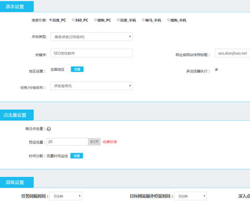Image resolution: width=250 pixels, height=202 pixels.
Task: Click the 关键字 input field
Action: coord(92,53)
